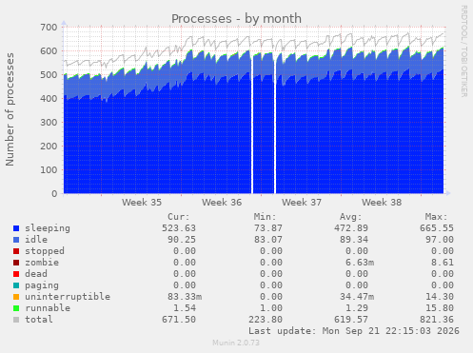
Task: Click total current value 671.50
Action: (x=179, y=320)
